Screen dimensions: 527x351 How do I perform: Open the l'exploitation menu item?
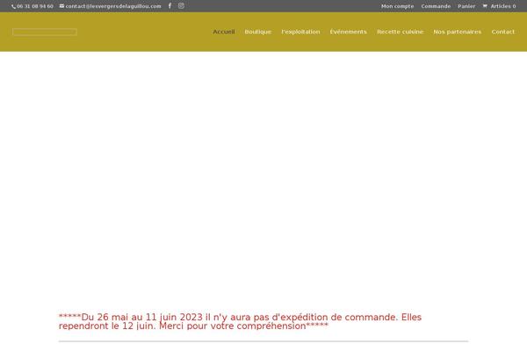tap(300, 32)
